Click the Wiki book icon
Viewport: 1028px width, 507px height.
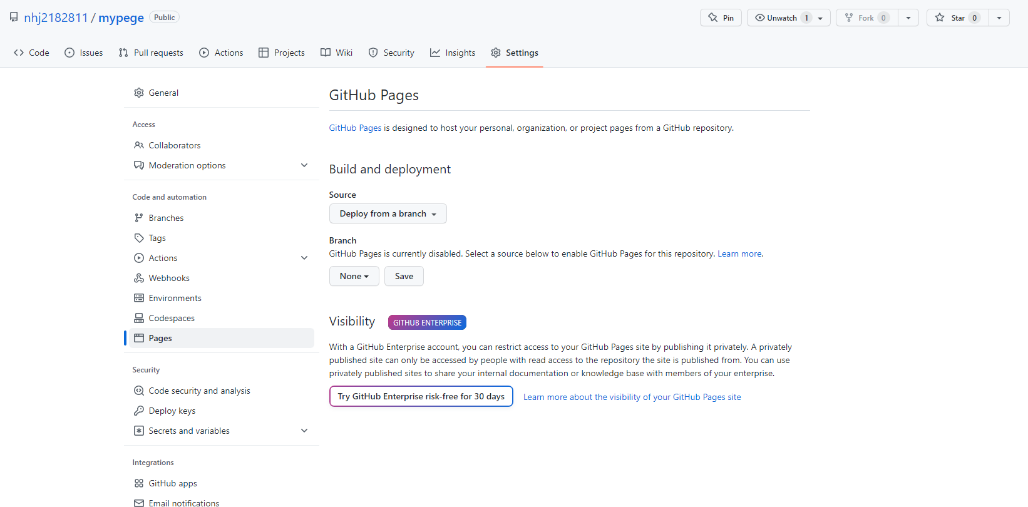click(326, 53)
